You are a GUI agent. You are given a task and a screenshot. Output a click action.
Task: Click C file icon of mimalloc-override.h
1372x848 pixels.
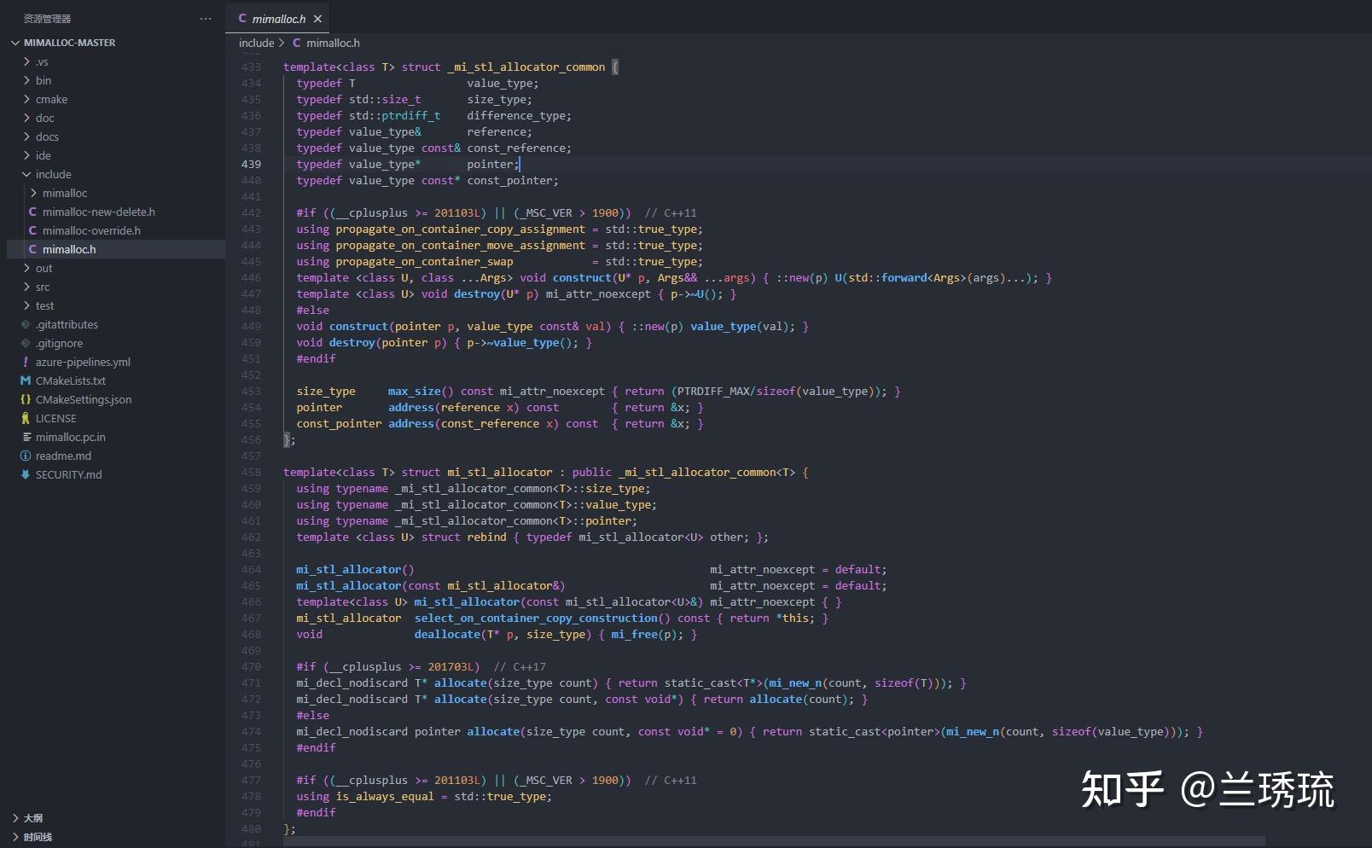[x=32, y=230]
